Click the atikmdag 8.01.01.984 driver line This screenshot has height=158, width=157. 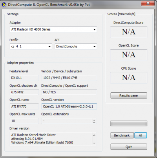coord(27,139)
